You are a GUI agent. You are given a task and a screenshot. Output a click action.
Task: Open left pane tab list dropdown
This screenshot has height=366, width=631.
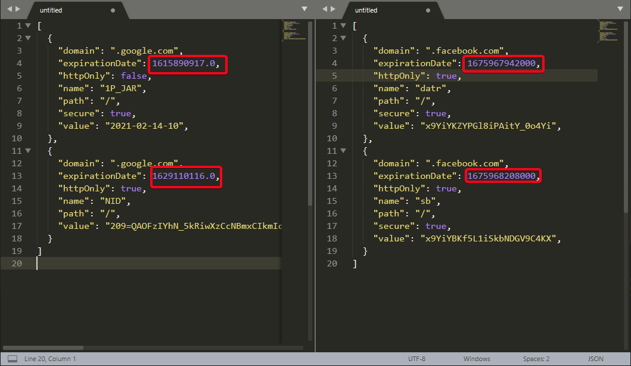(304, 9)
